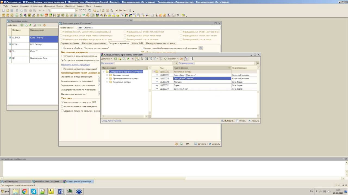The height and width of the screenshot is (195, 348).
Task: Launch Google Chrome from the taskbar
Action: (24, 191)
